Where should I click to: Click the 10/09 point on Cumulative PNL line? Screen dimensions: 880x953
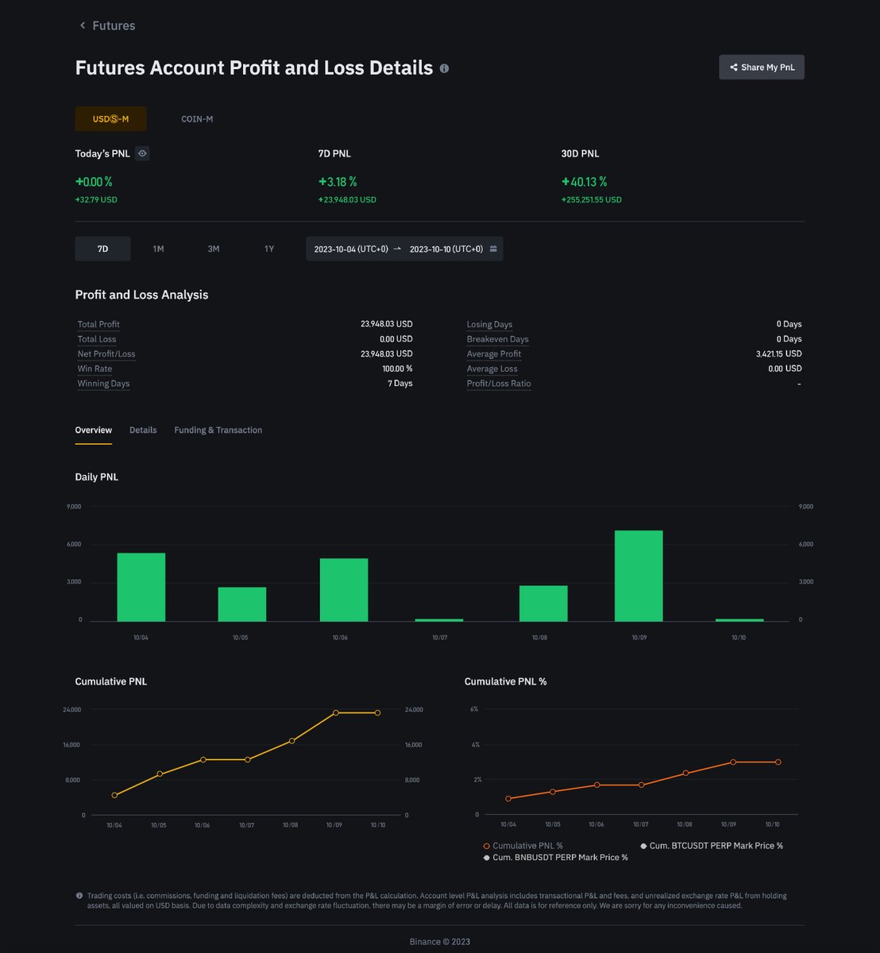[336, 713]
